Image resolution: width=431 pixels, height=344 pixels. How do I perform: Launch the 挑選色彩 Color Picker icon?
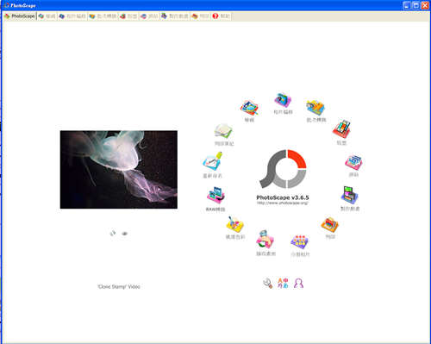point(235,225)
